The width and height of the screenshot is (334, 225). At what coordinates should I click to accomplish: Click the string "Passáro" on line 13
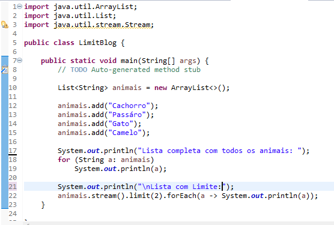[127, 115]
